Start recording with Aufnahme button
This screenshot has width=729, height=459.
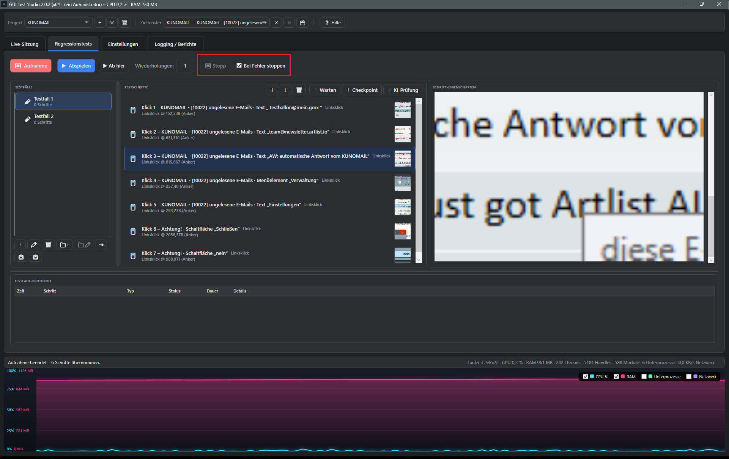(31, 66)
